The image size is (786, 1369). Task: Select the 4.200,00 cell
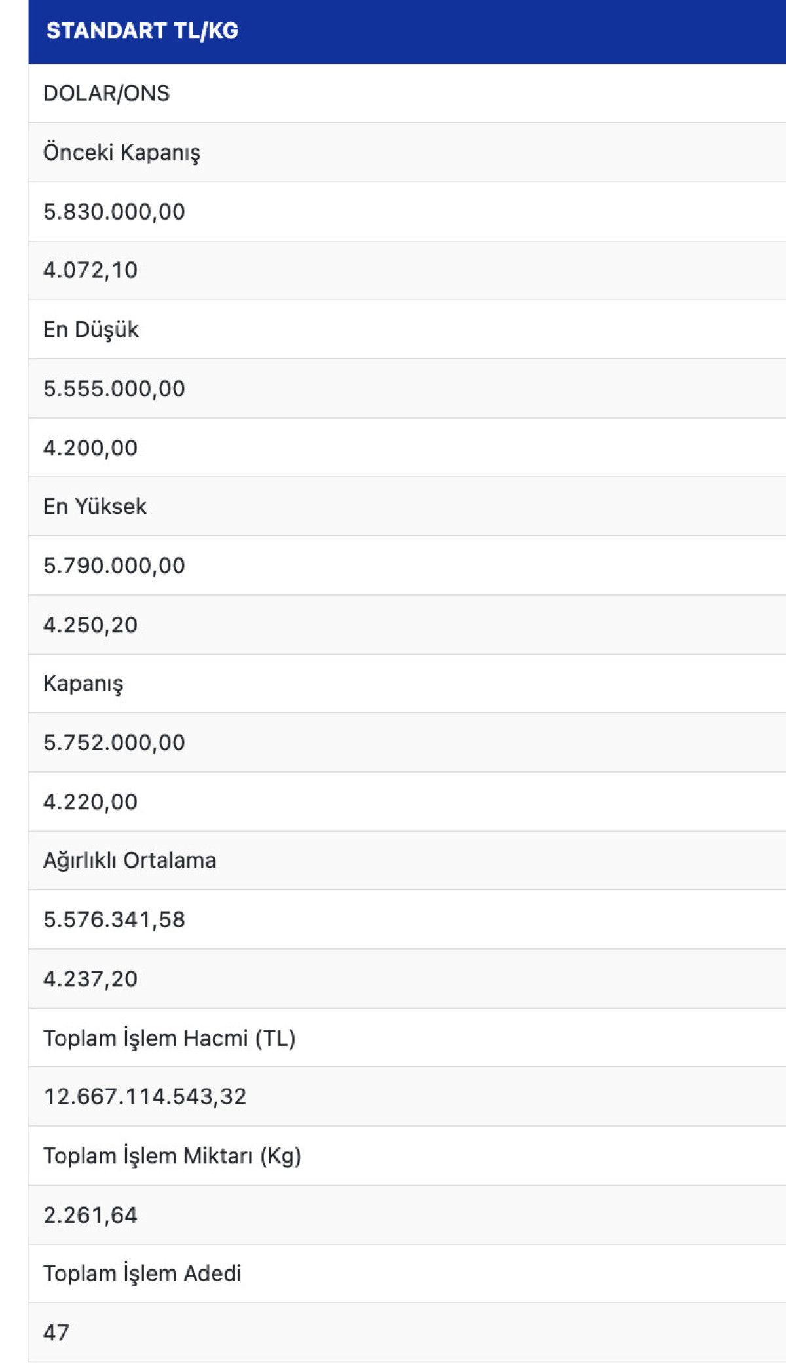click(x=90, y=448)
